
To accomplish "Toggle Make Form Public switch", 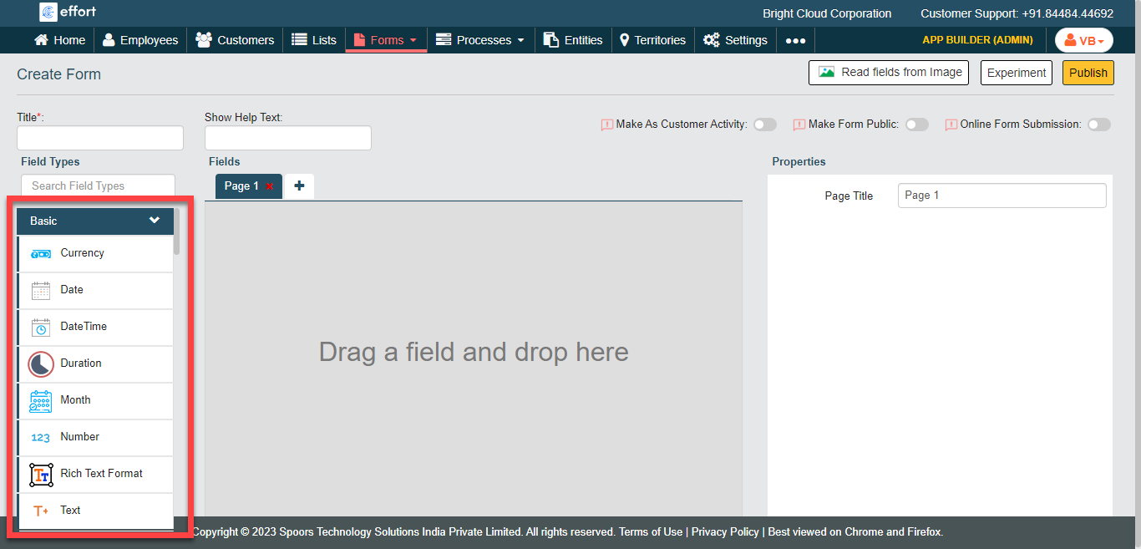I will pyautogui.click(x=916, y=125).
